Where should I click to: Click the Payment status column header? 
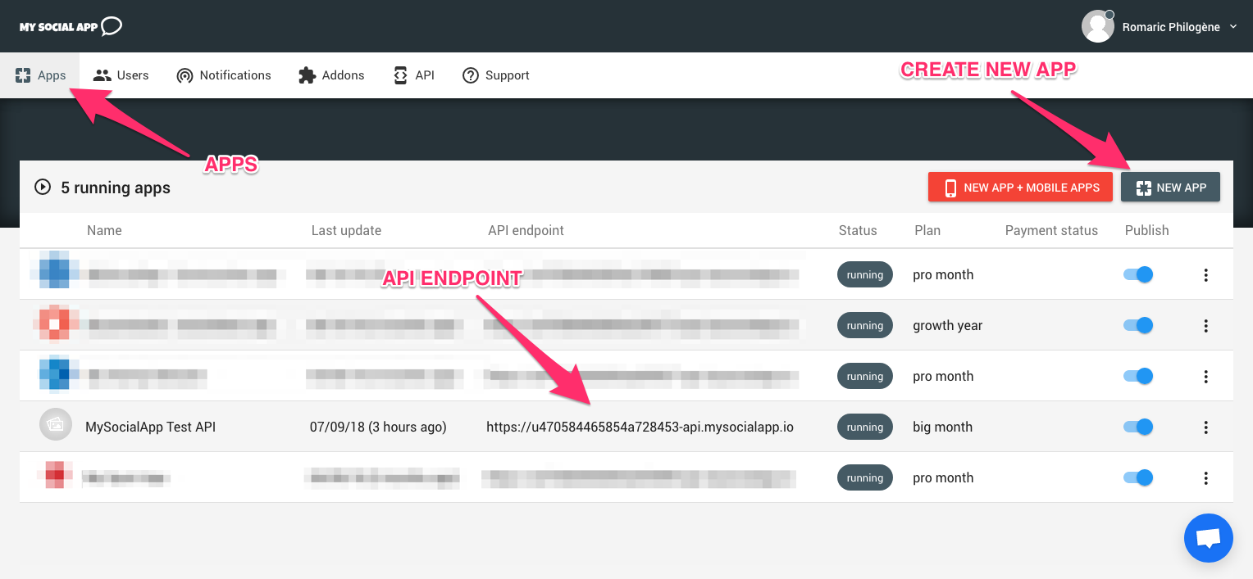[1051, 230]
